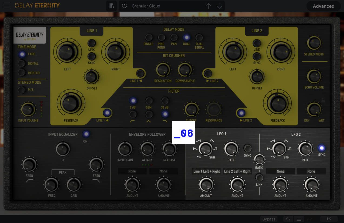Toggle Line 1 Sync button
The image size is (344, 223).
(x=92, y=56)
